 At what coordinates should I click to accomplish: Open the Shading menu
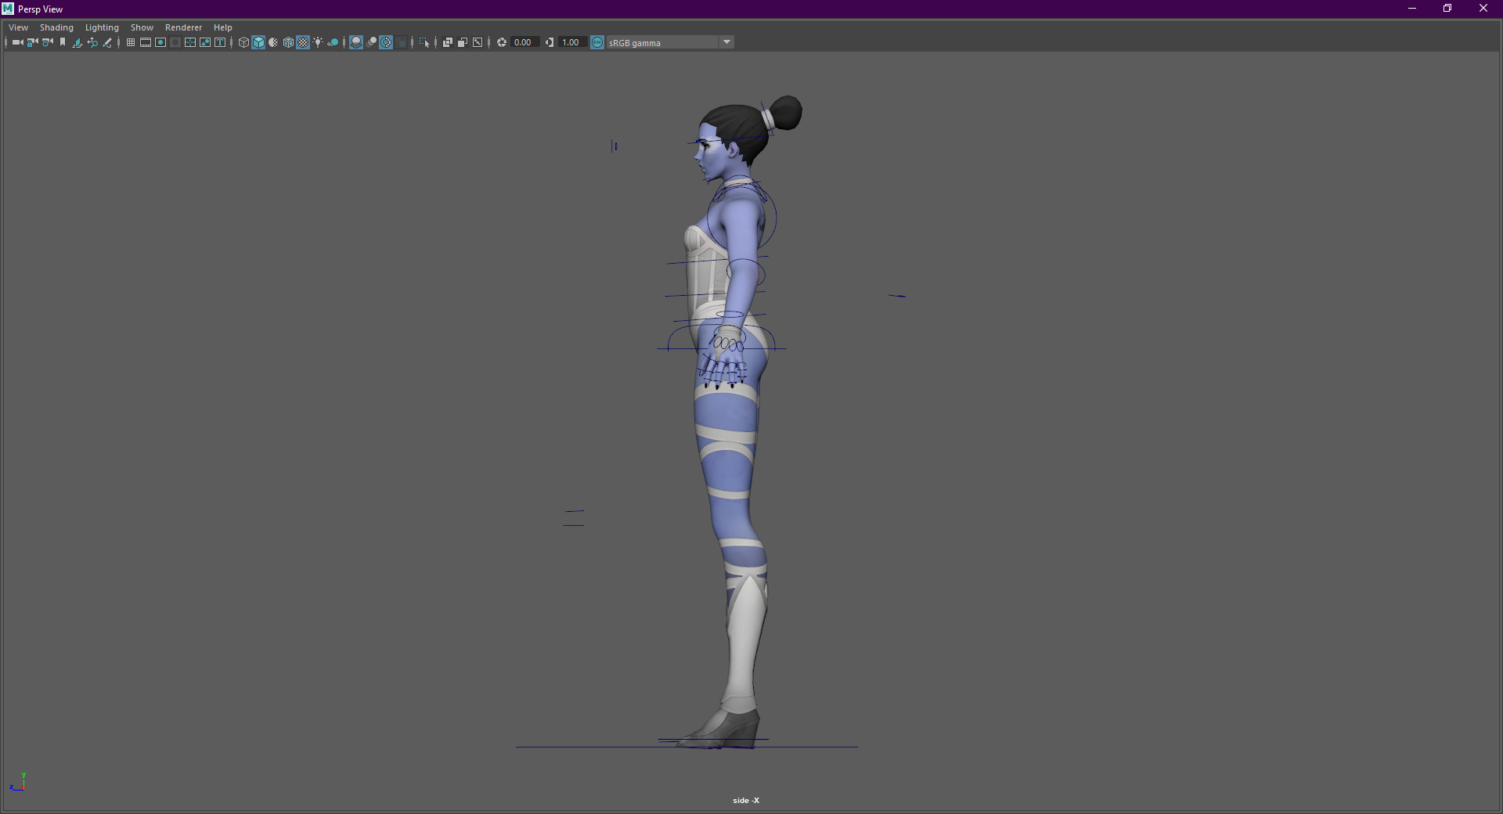click(x=56, y=27)
